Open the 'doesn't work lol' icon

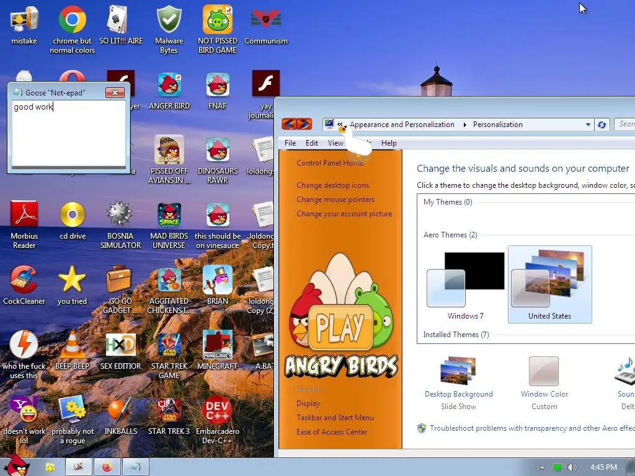(24, 420)
